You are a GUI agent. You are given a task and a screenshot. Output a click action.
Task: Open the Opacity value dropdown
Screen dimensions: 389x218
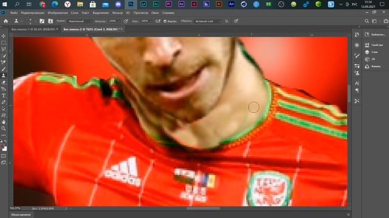pyautogui.click(x=115, y=21)
